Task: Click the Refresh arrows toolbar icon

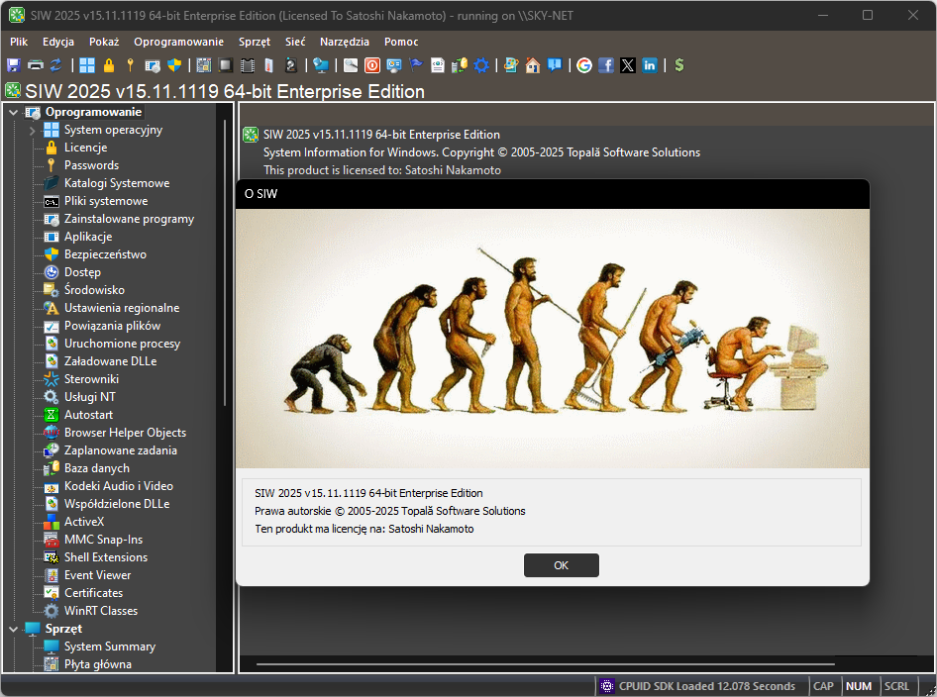Action: coord(56,65)
